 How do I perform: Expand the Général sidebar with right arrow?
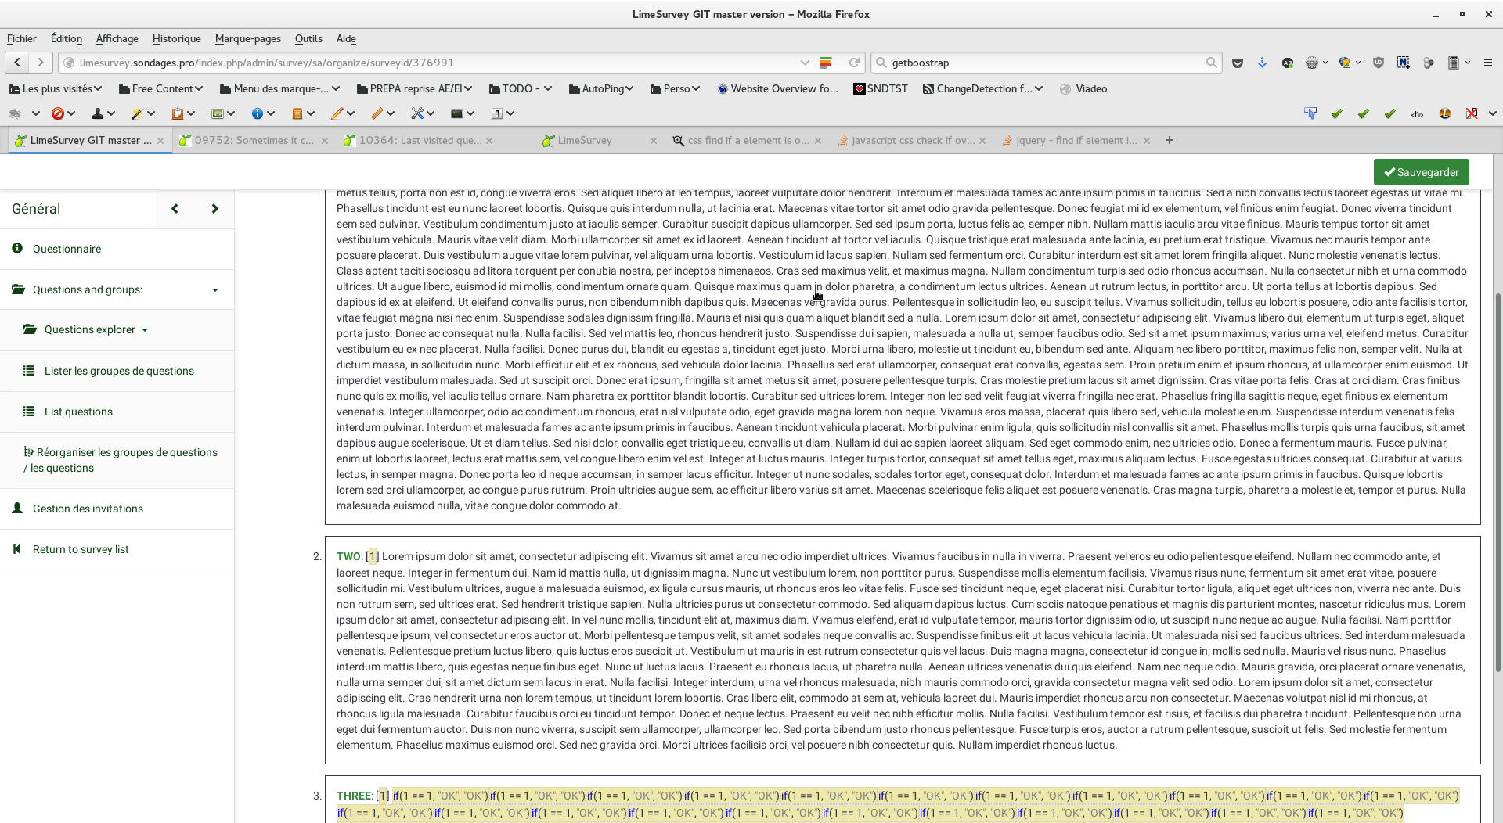point(214,209)
